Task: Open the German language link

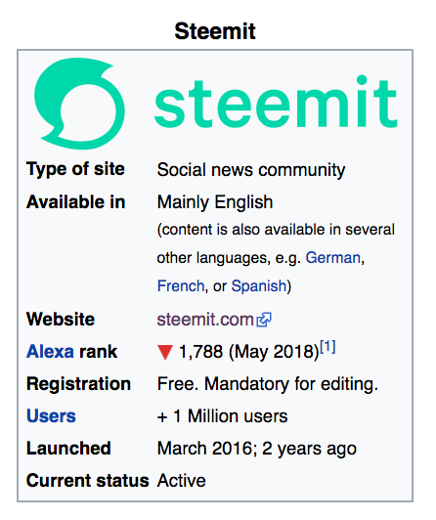Action: coord(333,258)
